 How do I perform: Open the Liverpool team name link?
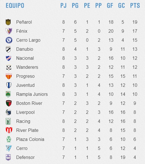(x=25, y=112)
